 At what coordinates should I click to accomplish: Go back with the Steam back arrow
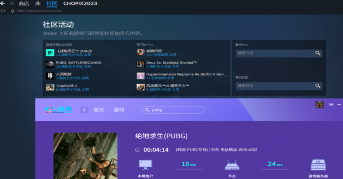pos(3,3)
